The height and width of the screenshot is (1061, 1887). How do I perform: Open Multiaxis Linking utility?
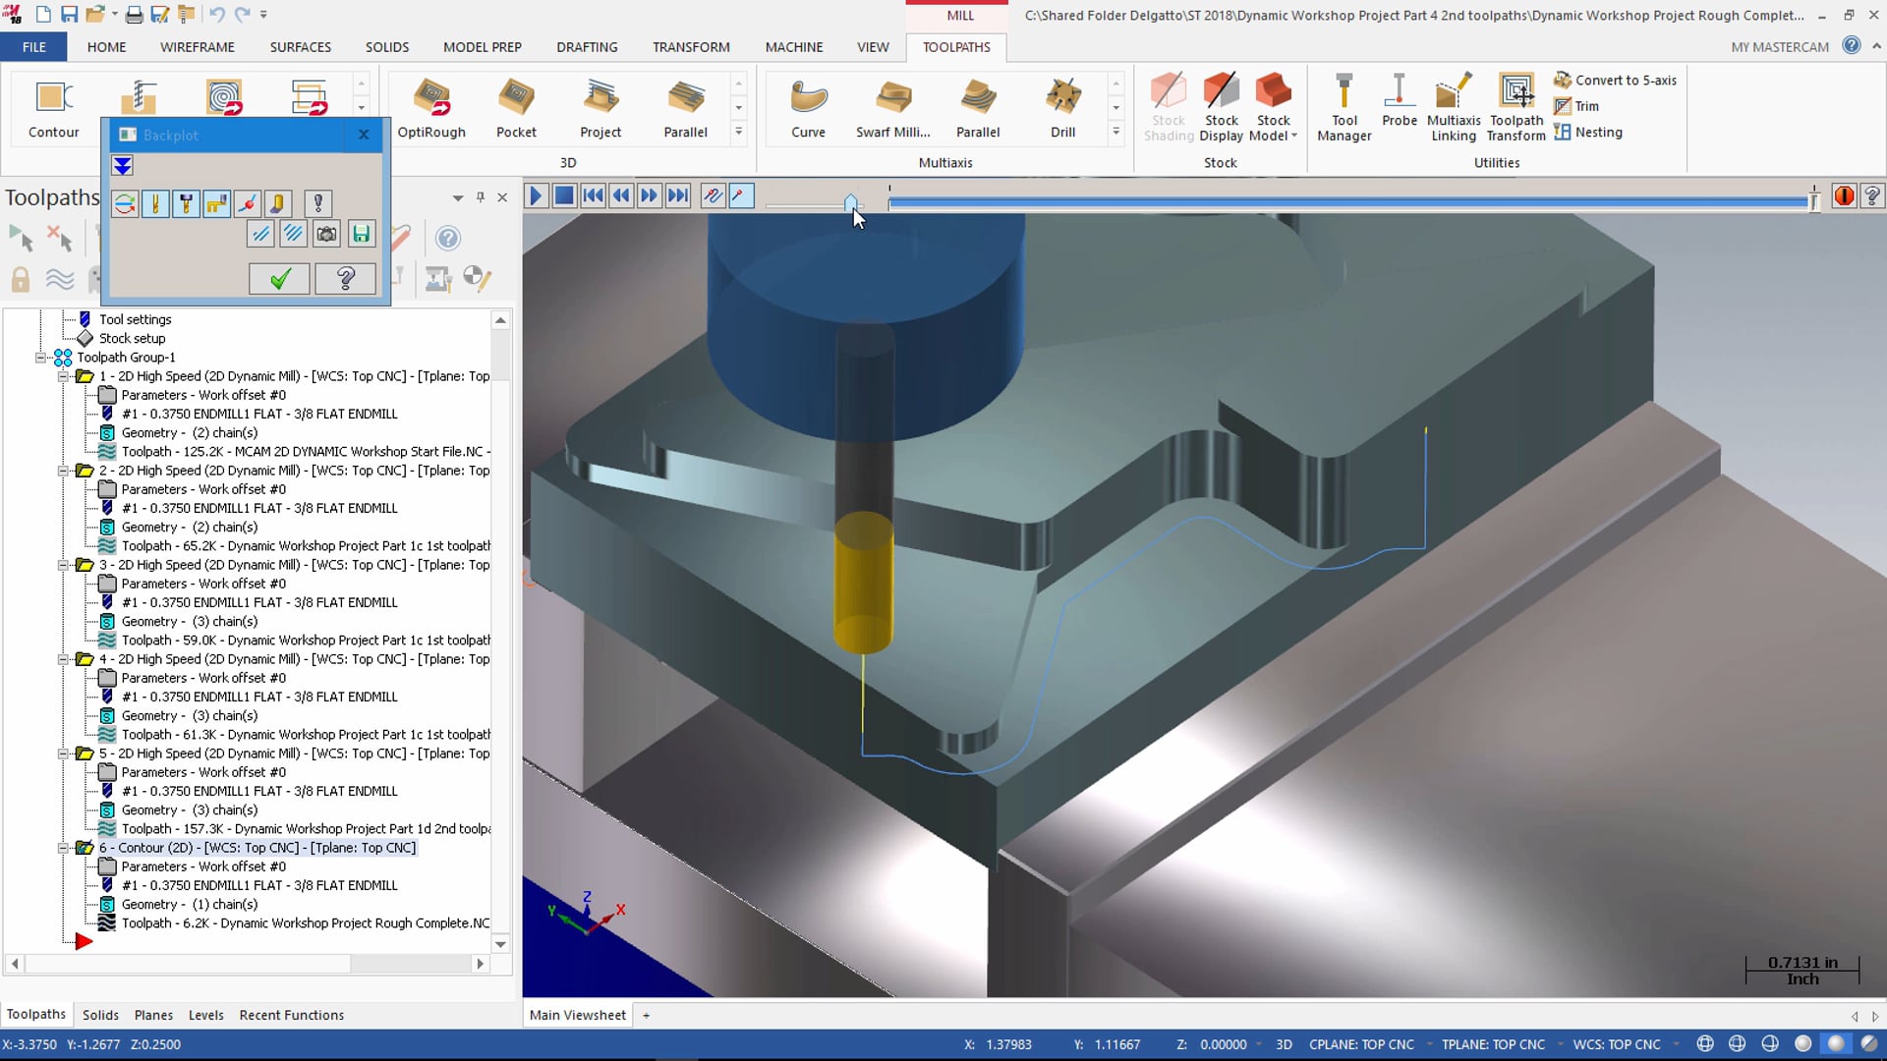1454,107
